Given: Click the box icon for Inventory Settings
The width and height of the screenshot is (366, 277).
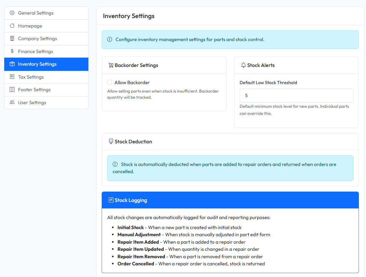Looking at the screenshot, I should (12, 64).
